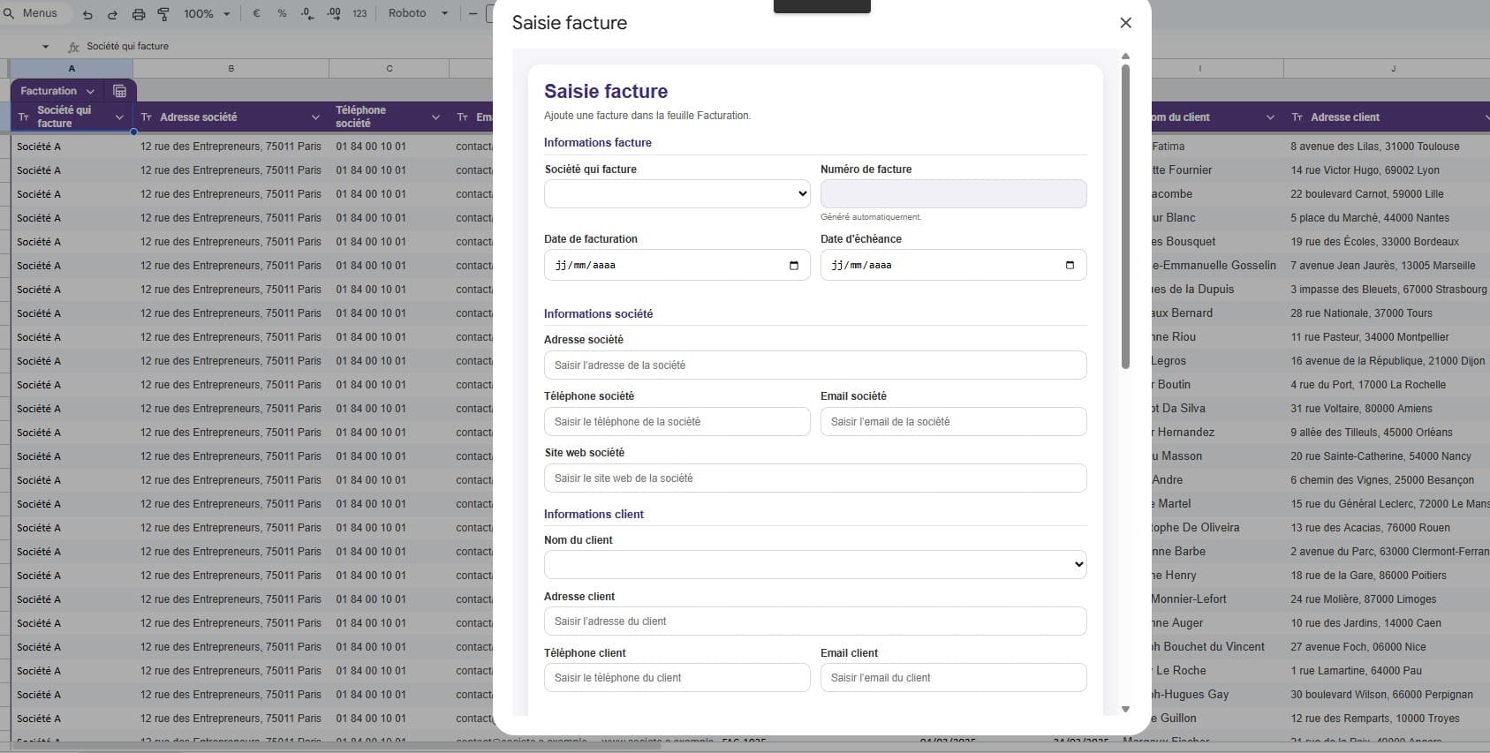Click the Adresse client input
This screenshot has height=753, width=1490.
point(815,621)
